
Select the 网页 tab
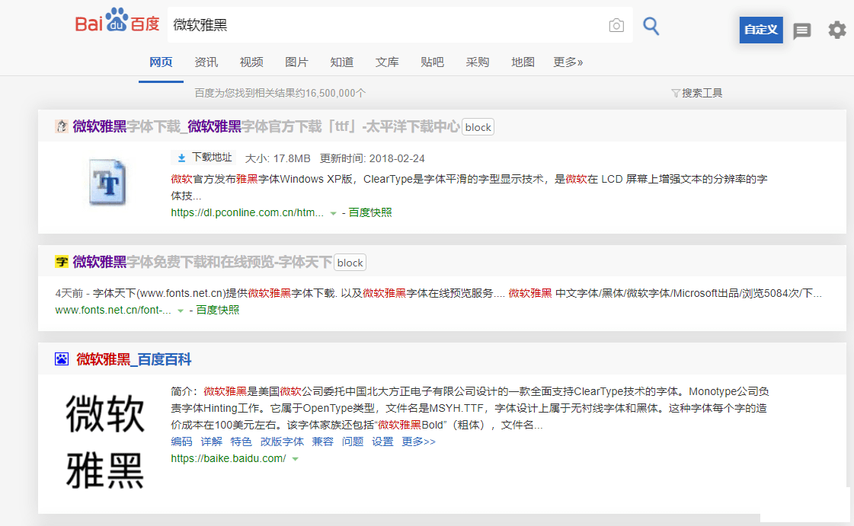click(161, 62)
